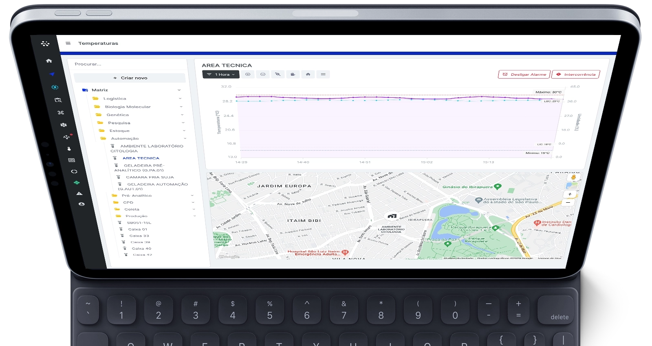Toggle the sidebar with the hamburger menu
Image resolution: width=652 pixels, height=346 pixels.
coord(68,43)
